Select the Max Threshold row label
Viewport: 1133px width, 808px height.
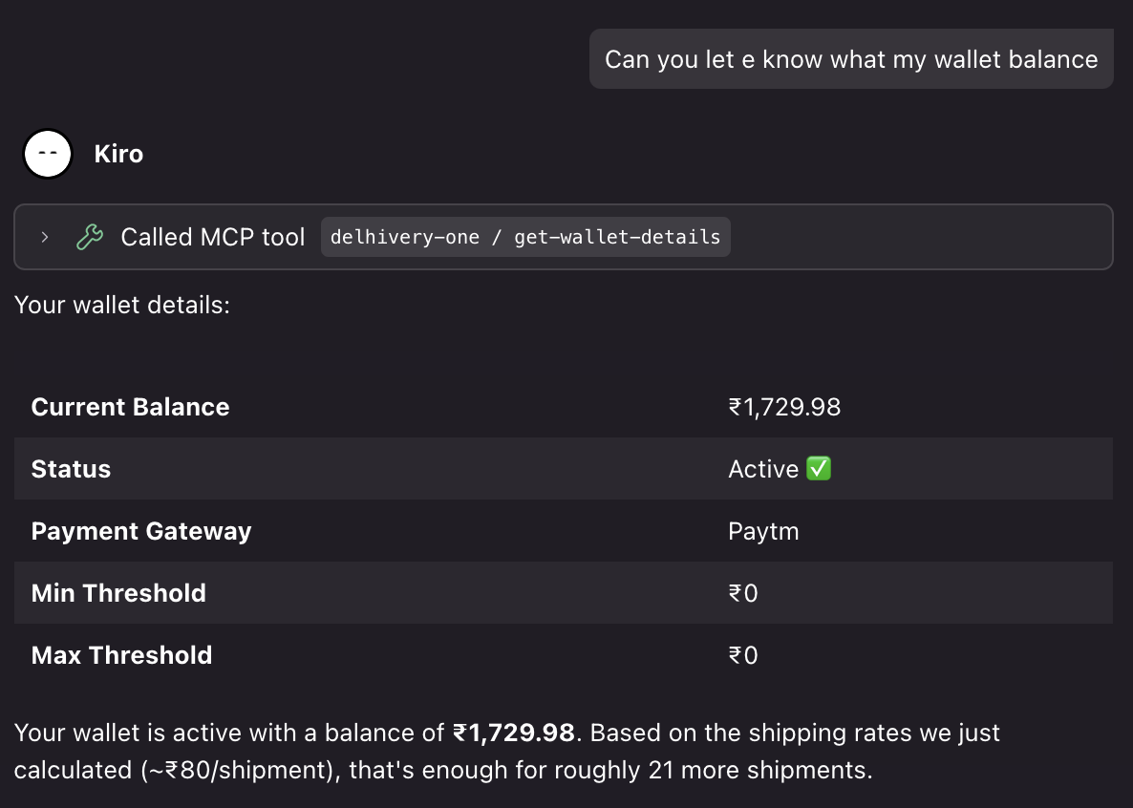(121, 655)
